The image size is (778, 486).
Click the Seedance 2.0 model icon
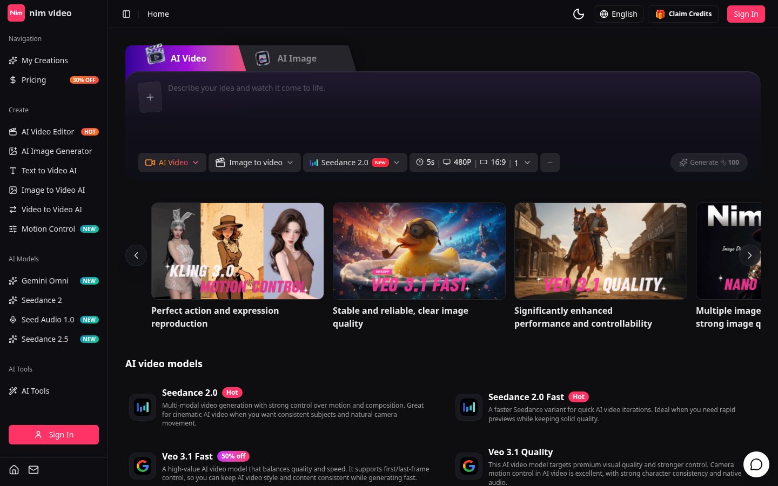click(143, 407)
